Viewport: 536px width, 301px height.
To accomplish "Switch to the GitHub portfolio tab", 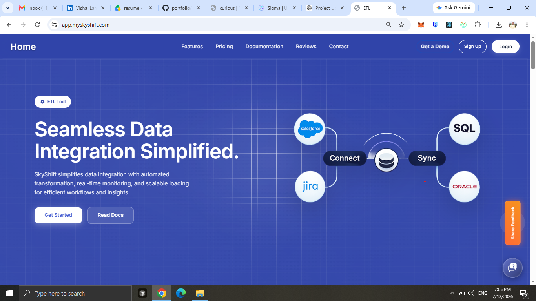I will [182, 8].
